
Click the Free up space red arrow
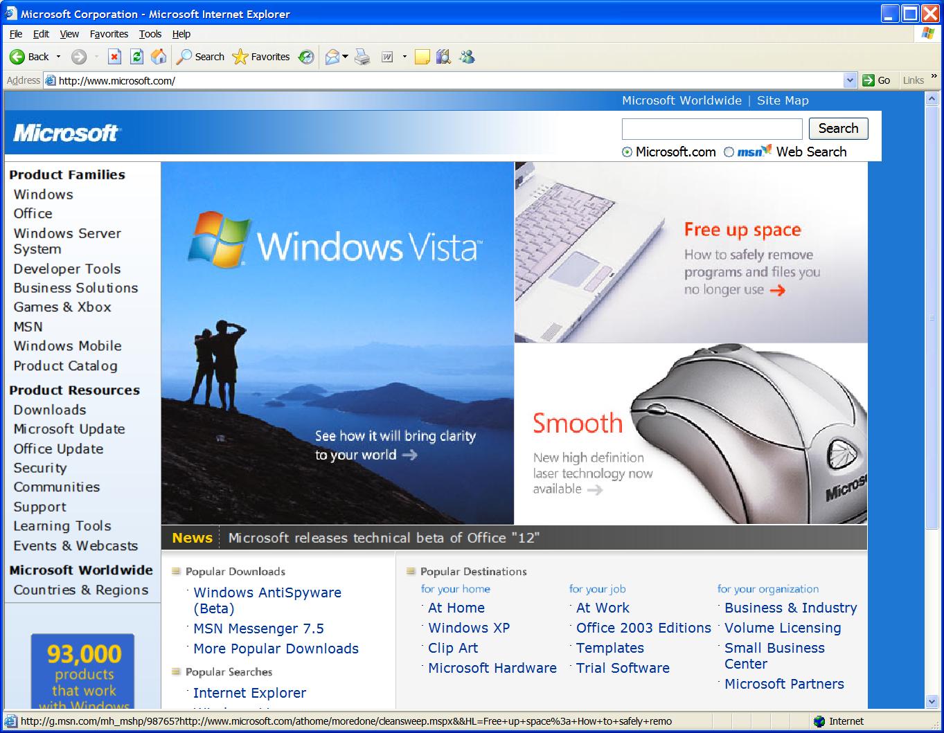pyautogui.click(x=778, y=290)
